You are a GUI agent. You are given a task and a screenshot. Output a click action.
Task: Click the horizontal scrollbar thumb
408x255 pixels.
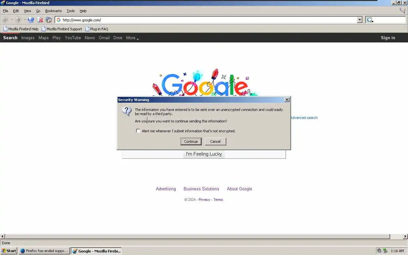[197, 237]
